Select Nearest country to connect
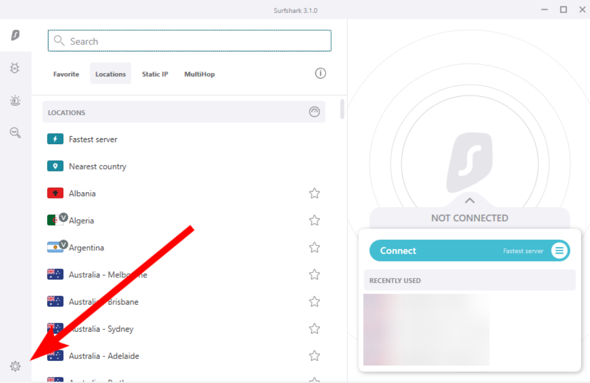 97,166
